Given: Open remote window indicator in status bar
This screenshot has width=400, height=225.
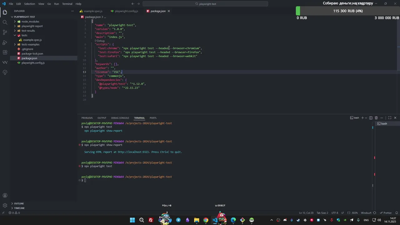Looking at the screenshot, I should pyautogui.click(x=3, y=213).
